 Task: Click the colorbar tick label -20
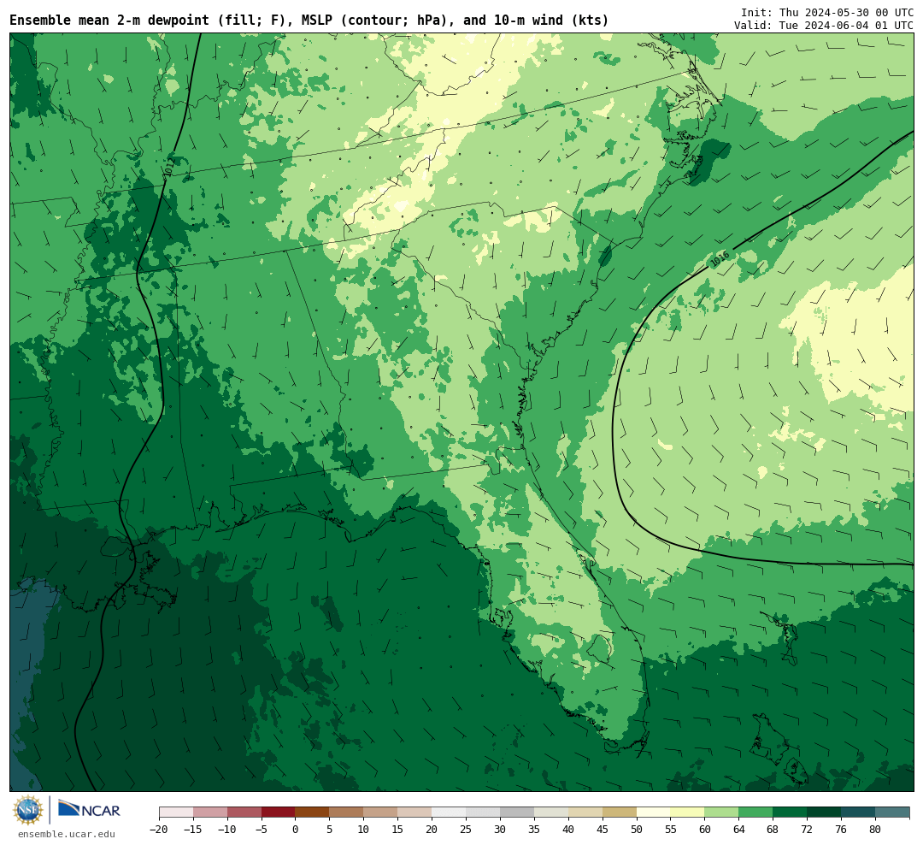click(x=158, y=830)
